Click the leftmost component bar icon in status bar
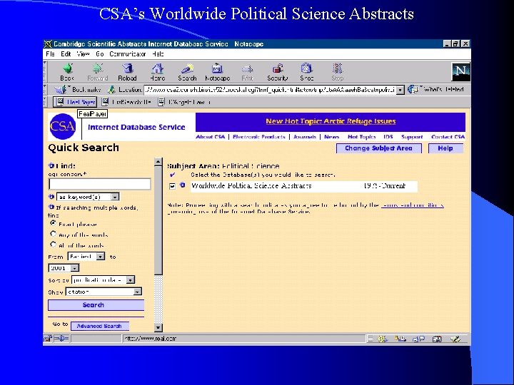The width and height of the screenshot is (514, 385). (x=382, y=339)
